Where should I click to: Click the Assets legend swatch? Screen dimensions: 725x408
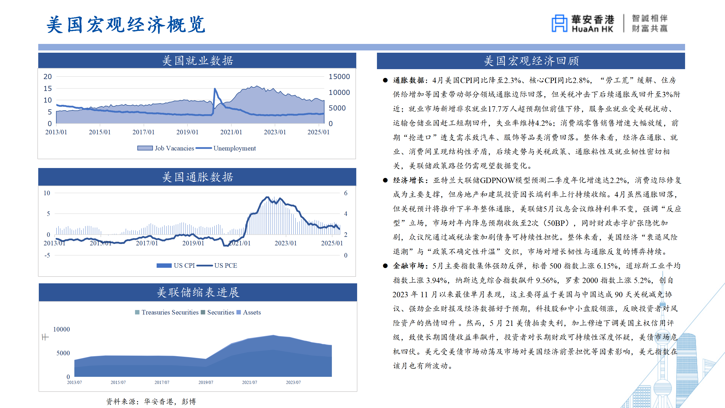239,312
